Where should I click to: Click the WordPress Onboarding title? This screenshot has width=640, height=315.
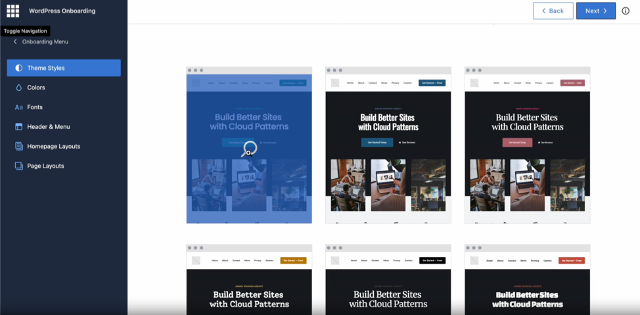coord(62,11)
